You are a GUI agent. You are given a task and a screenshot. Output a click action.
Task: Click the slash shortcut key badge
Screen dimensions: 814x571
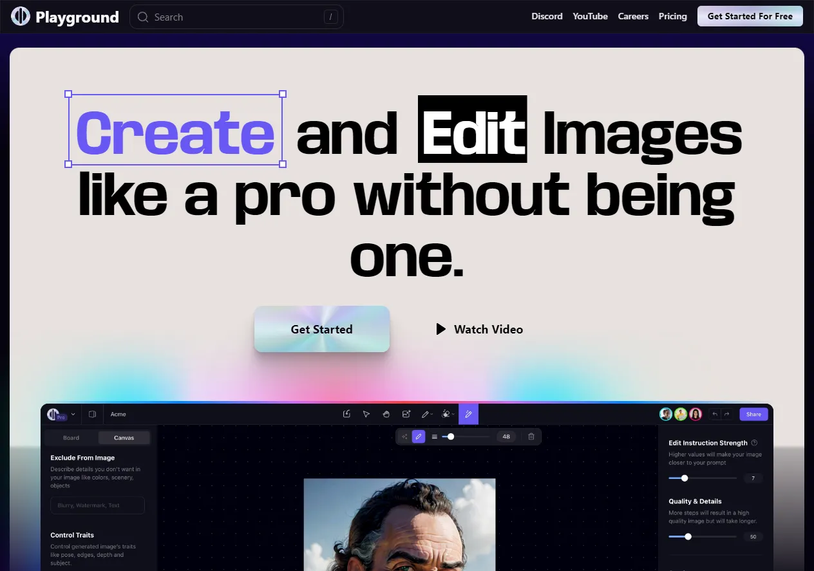click(x=330, y=17)
